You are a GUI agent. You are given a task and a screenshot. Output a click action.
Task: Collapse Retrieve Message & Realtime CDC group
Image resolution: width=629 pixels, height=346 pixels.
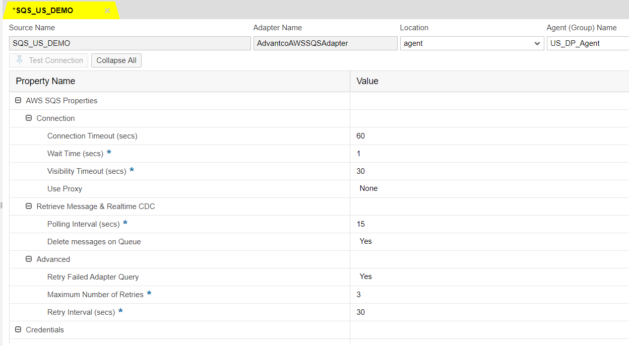point(29,206)
